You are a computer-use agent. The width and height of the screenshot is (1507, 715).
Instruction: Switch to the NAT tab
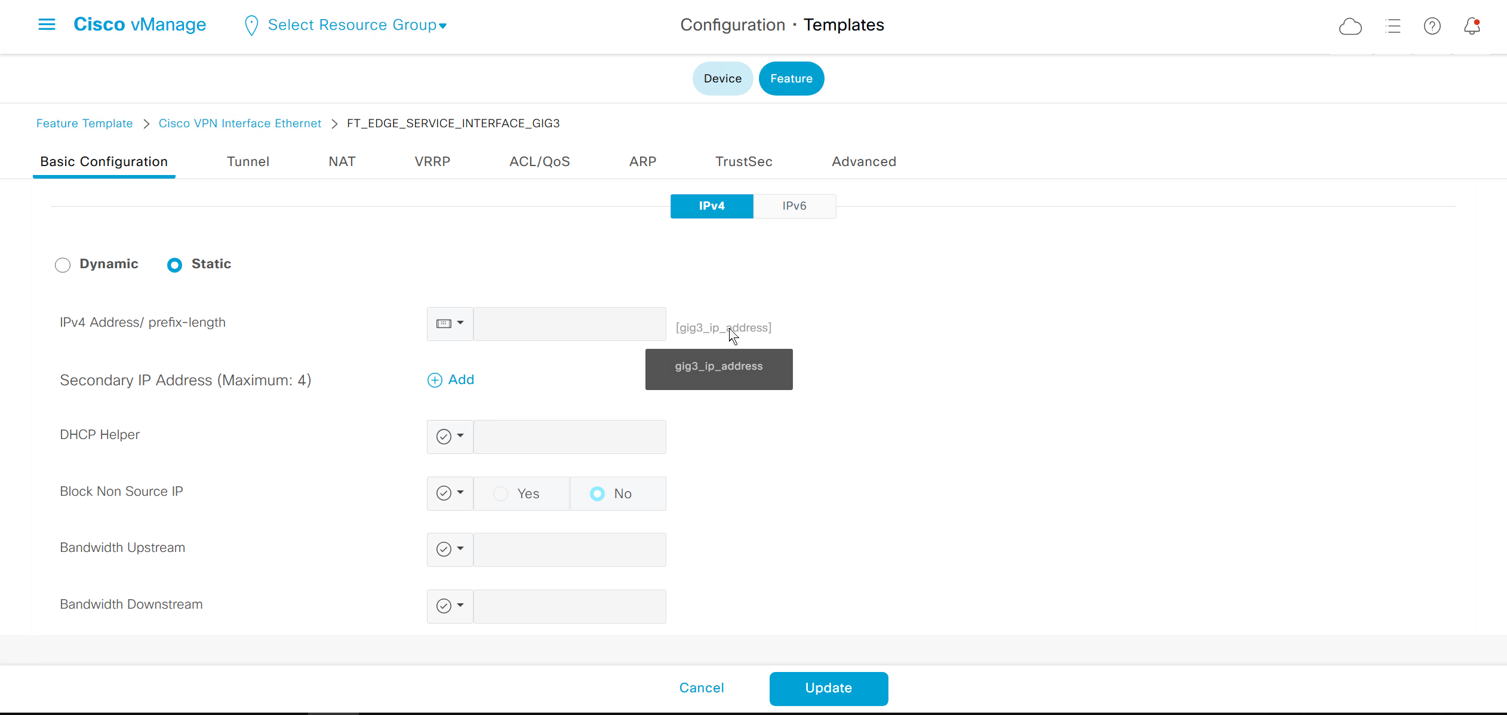click(x=342, y=162)
